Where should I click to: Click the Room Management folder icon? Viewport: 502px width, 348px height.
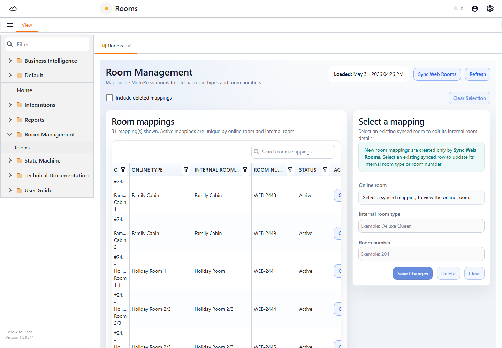click(20, 134)
